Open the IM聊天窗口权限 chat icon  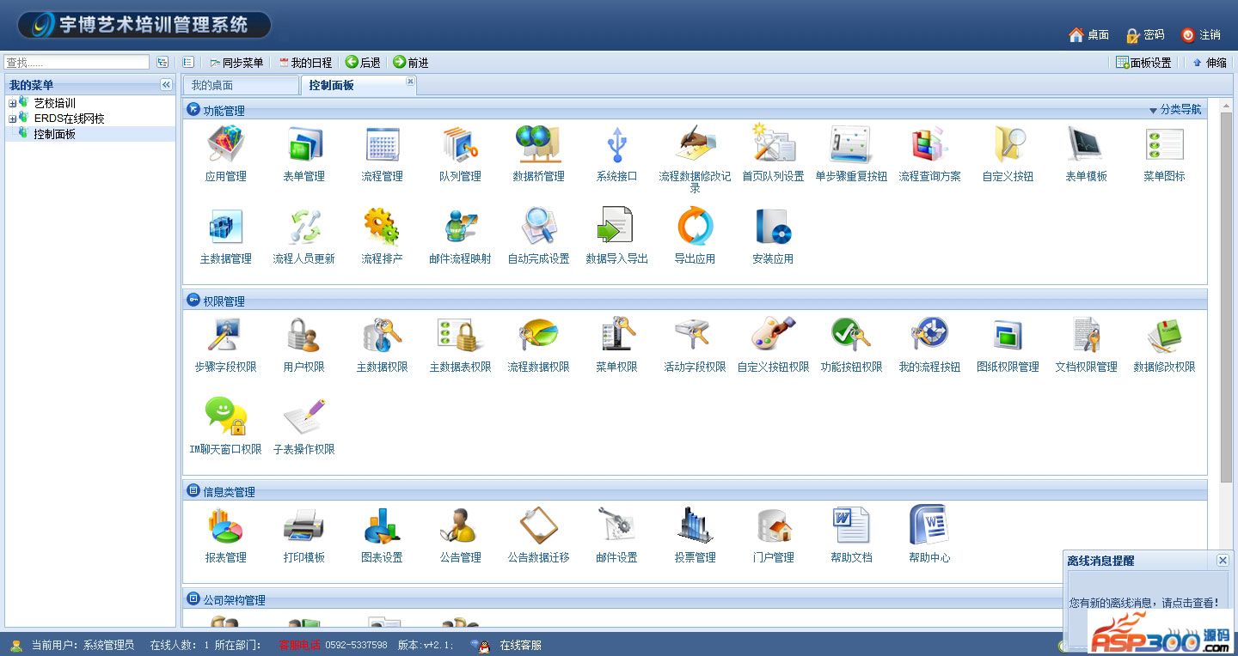coord(226,417)
